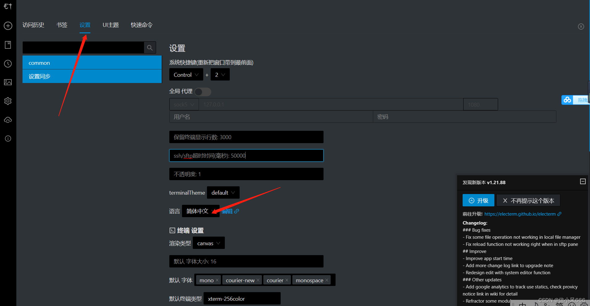Open shortcut key 2 dropdown
This screenshot has height=306, width=590.
220,75
